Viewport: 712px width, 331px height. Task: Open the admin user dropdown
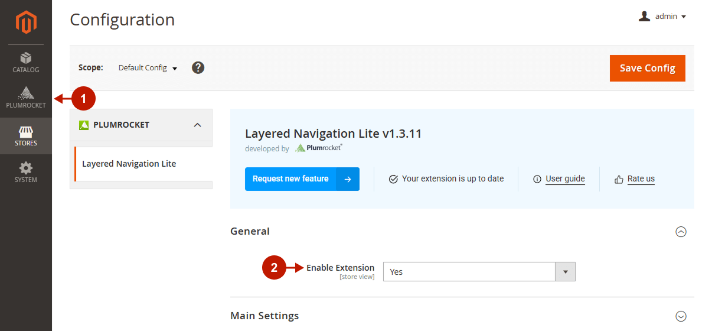tap(662, 17)
